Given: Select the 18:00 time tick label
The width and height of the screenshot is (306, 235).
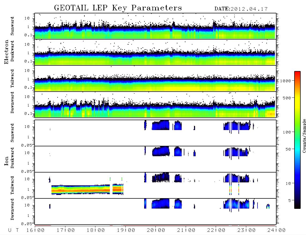Looking at the screenshot, I should (x=96, y=230).
